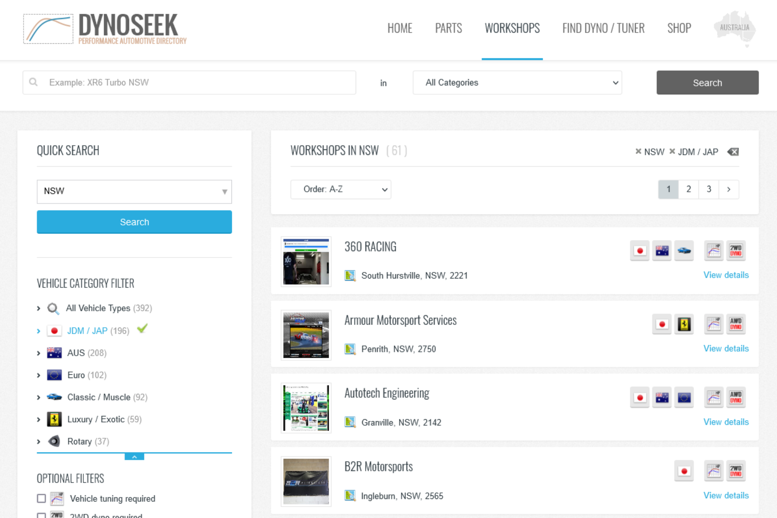
Task: Click B2R Motorsports' map location icon
Action: [x=350, y=496]
